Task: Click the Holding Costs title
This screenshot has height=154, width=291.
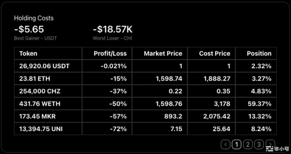Action: [34, 18]
